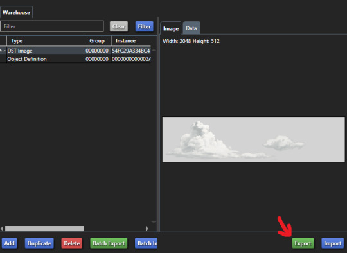Click the horizontal scrollbar right arrow

tap(147, 229)
